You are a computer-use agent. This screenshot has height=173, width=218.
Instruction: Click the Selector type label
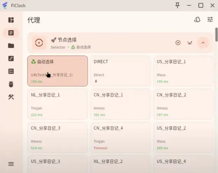pyautogui.click(x=58, y=47)
